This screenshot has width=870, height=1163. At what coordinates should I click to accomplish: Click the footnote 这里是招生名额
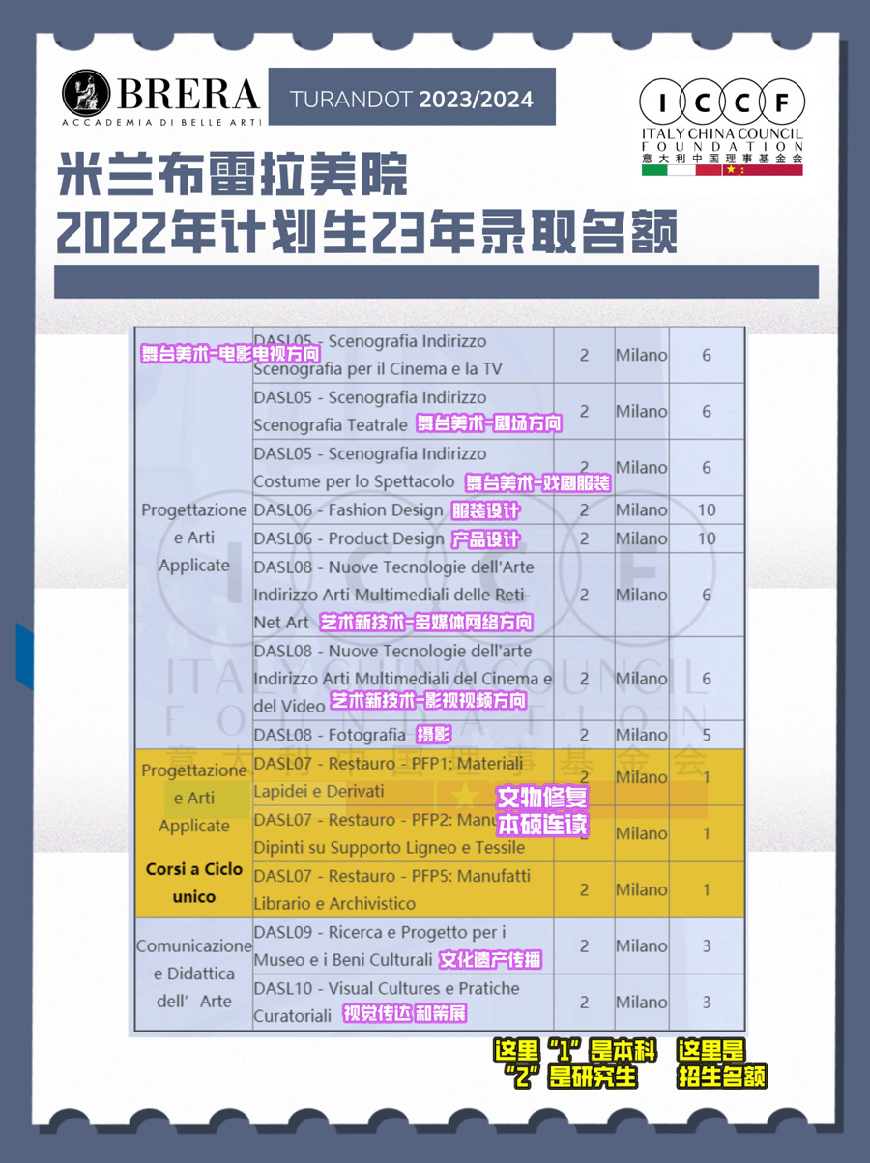pyautogui.click(x=723, y=1063)
